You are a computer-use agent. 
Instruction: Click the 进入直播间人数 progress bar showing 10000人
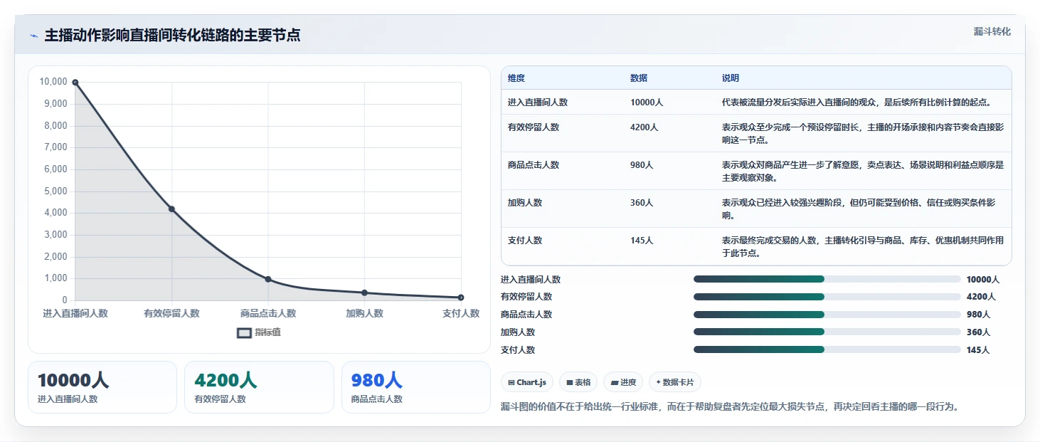(x=827, y=279)
